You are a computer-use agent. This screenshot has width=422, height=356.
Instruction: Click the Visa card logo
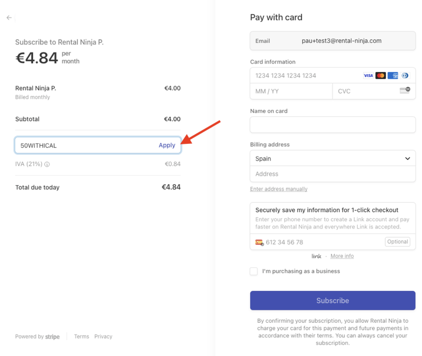point(368,75)
